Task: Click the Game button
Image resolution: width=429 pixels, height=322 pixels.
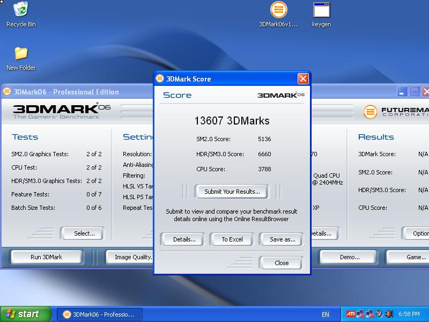Action: tap(416, 257)
